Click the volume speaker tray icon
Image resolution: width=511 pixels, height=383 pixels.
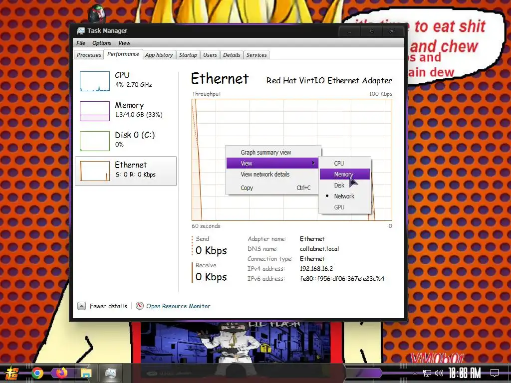(439, 373)
